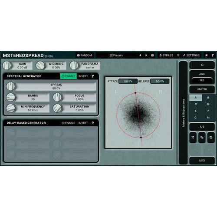Expand the Meters & Subsystems panel
Screen dimensions: 217x217
(183, 113)
